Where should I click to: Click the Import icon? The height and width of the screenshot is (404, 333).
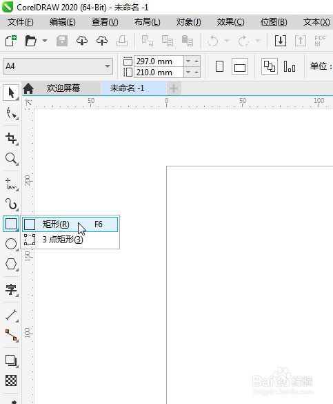(x=281, y=41)
